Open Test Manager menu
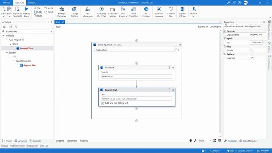 (x=88, y=12)
